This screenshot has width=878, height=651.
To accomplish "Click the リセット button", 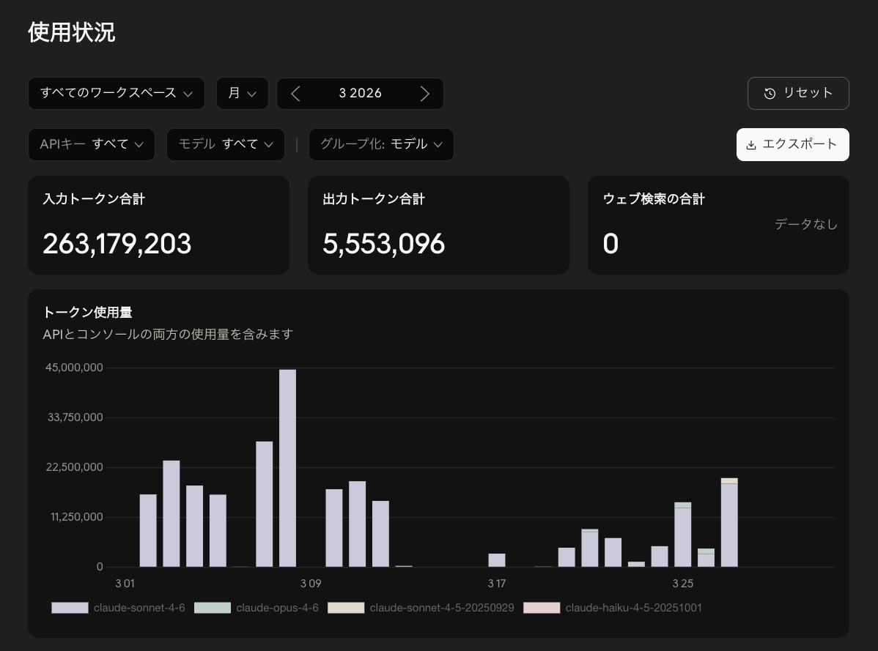I will [x=798, y=94].
